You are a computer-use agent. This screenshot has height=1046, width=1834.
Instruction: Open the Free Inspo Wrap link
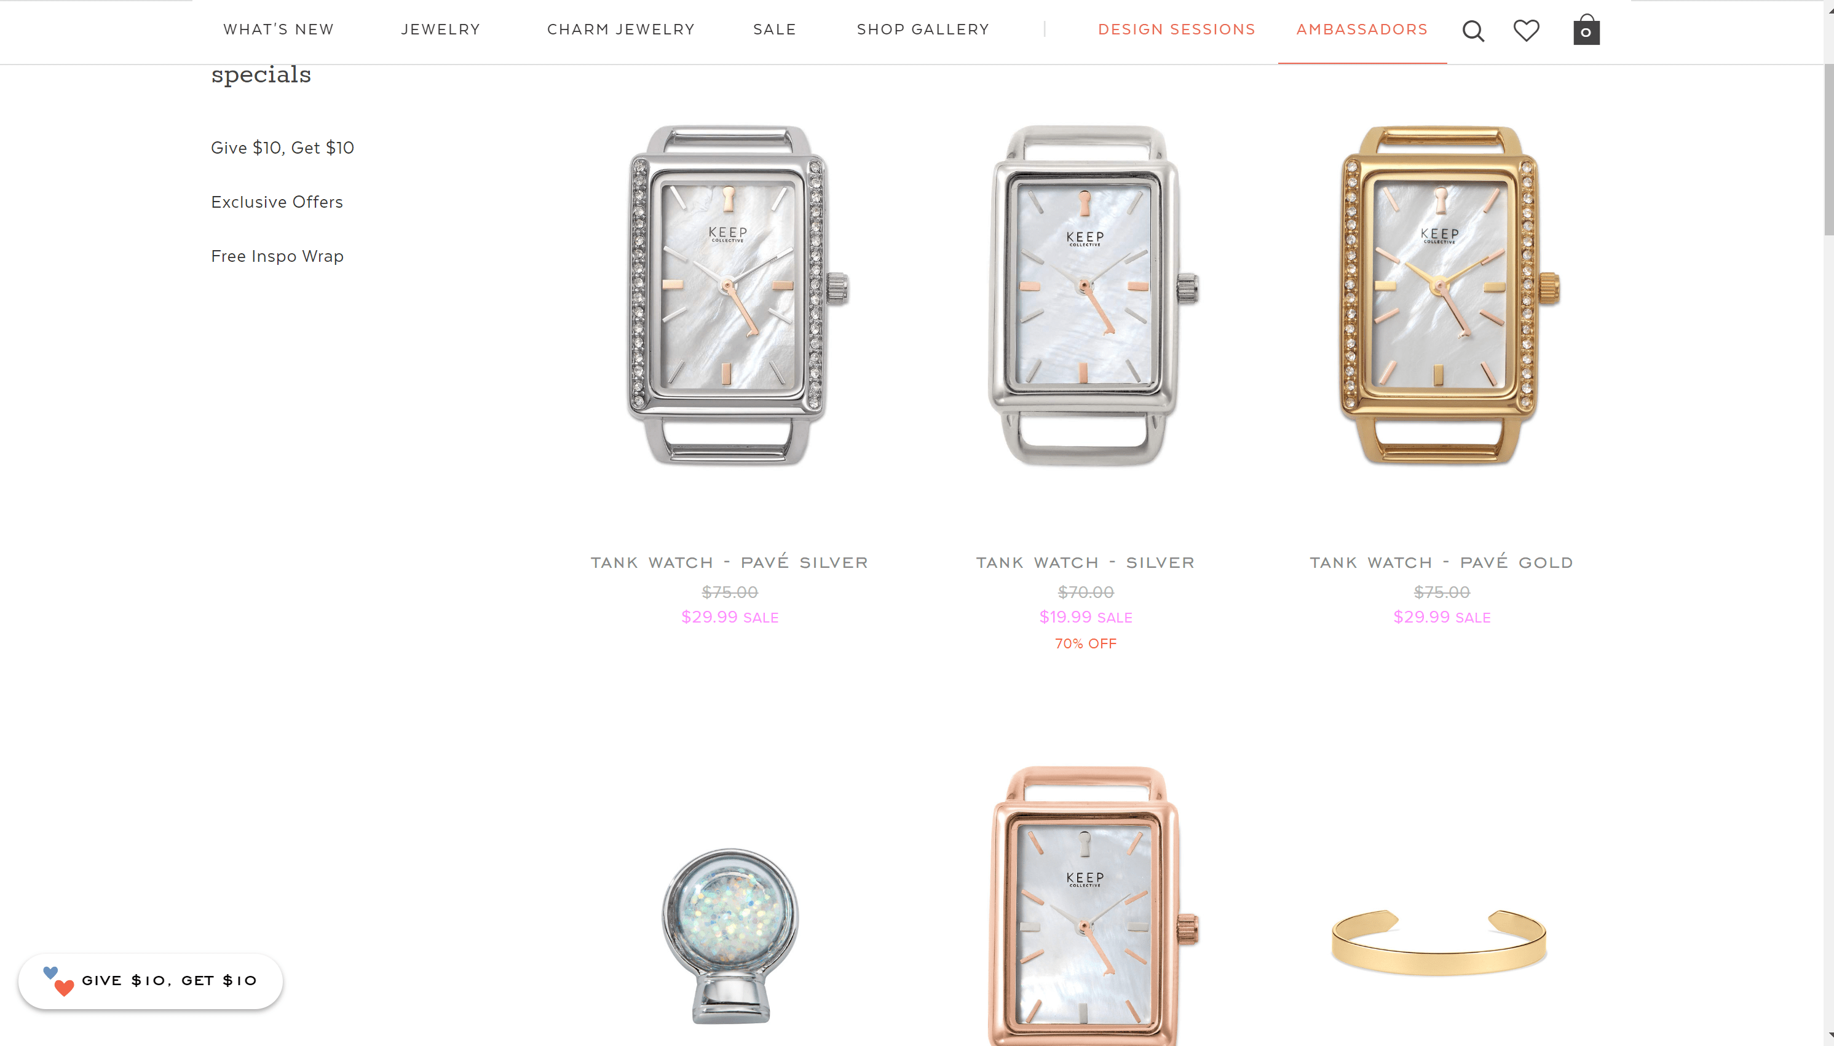(x=277, y=256)
